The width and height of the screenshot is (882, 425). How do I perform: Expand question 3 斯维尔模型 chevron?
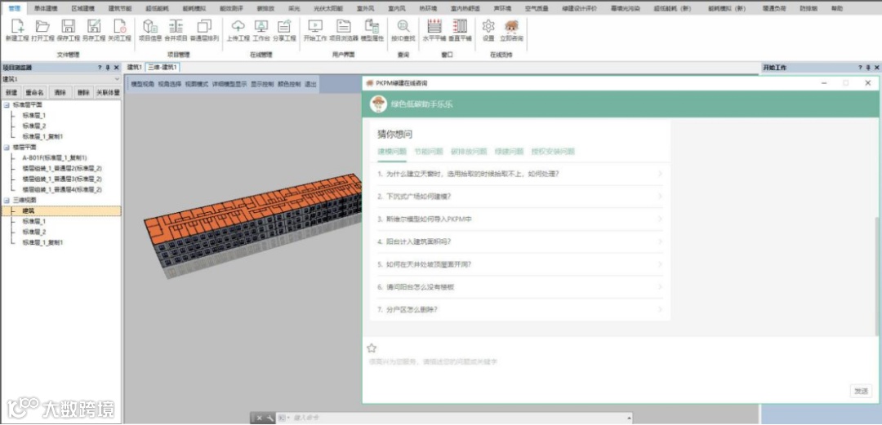click(x=660, y=219)
